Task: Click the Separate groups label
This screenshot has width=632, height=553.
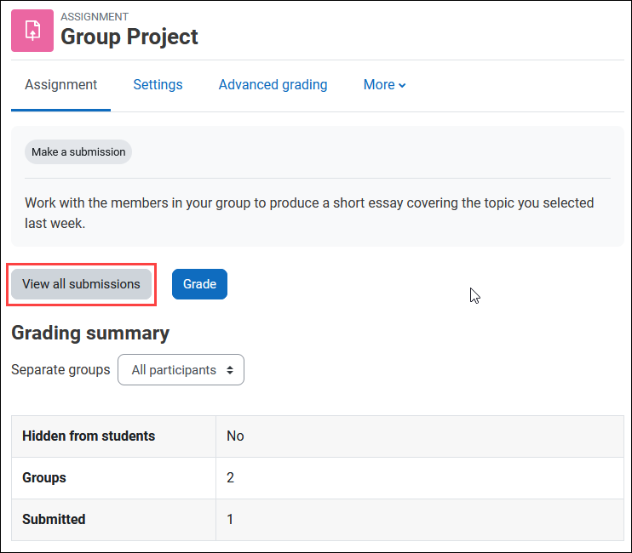Action: 60,369
